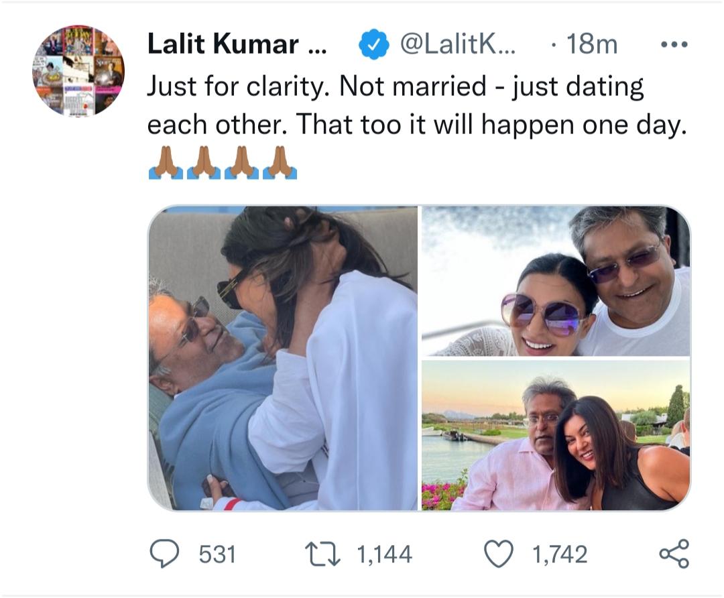The height and width of the screenshot is (598, 724).
Task: Click the @LalitK handle link
Action: coord(457,45)
